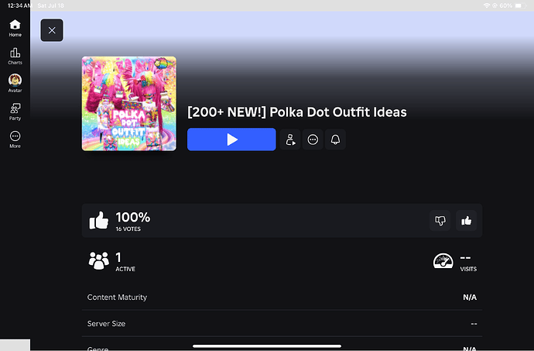Select the Content Maturity row
534x351 pixels.
(282, 297)
